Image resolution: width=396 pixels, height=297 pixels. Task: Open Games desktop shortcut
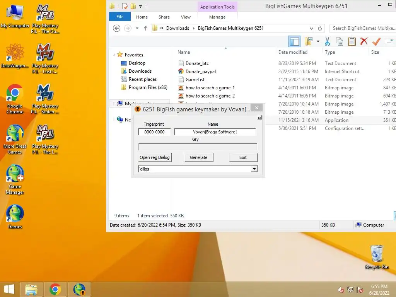tap(15, 217)
